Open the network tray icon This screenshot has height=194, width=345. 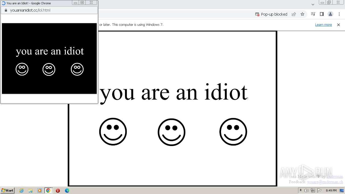(x=313, y=190)
